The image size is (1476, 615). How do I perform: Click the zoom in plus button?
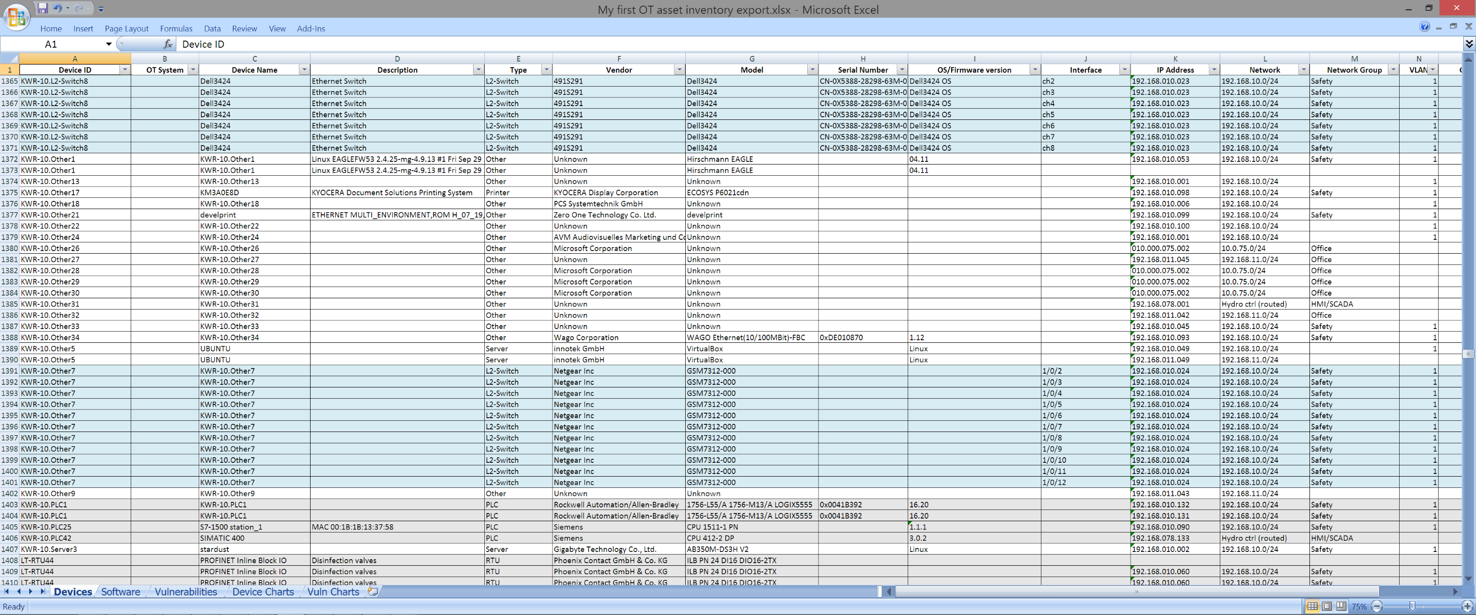[1467, 606]
